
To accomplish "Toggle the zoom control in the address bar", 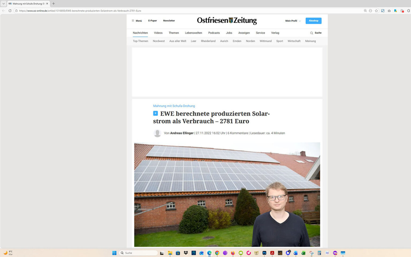I will pos(365,11).
